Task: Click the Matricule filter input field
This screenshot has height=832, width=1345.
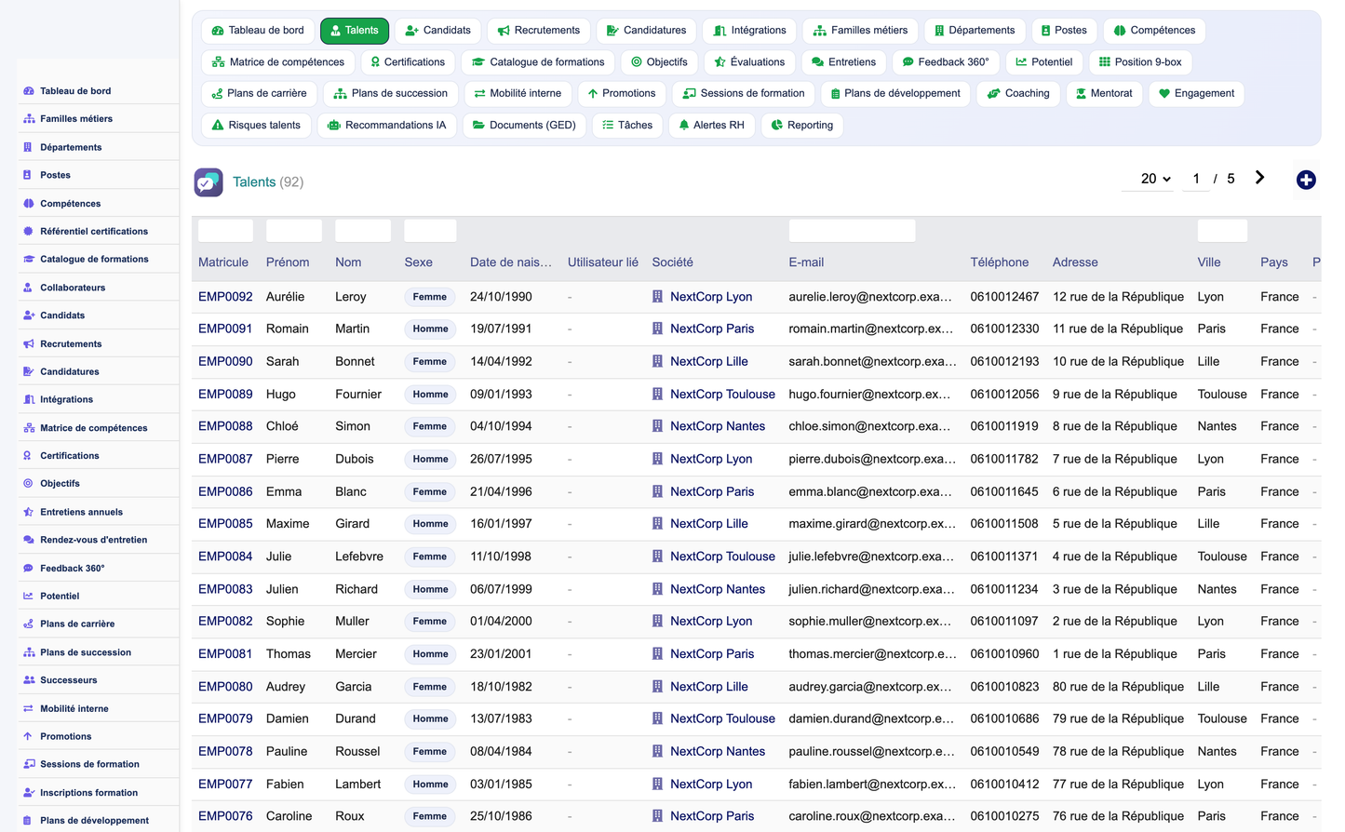Action: click(x=225, y=231)
